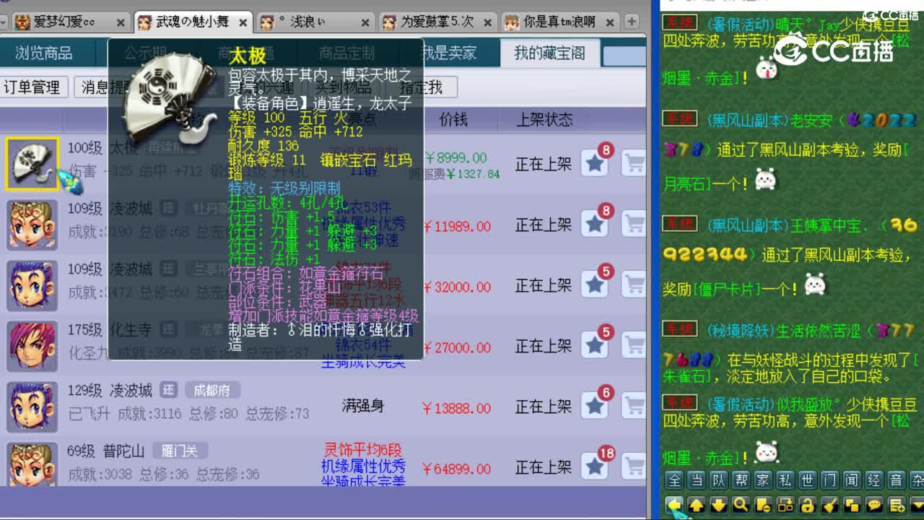Select 门 faction chat channel
This screenshot has height=520, width=924.
[830, 480]
